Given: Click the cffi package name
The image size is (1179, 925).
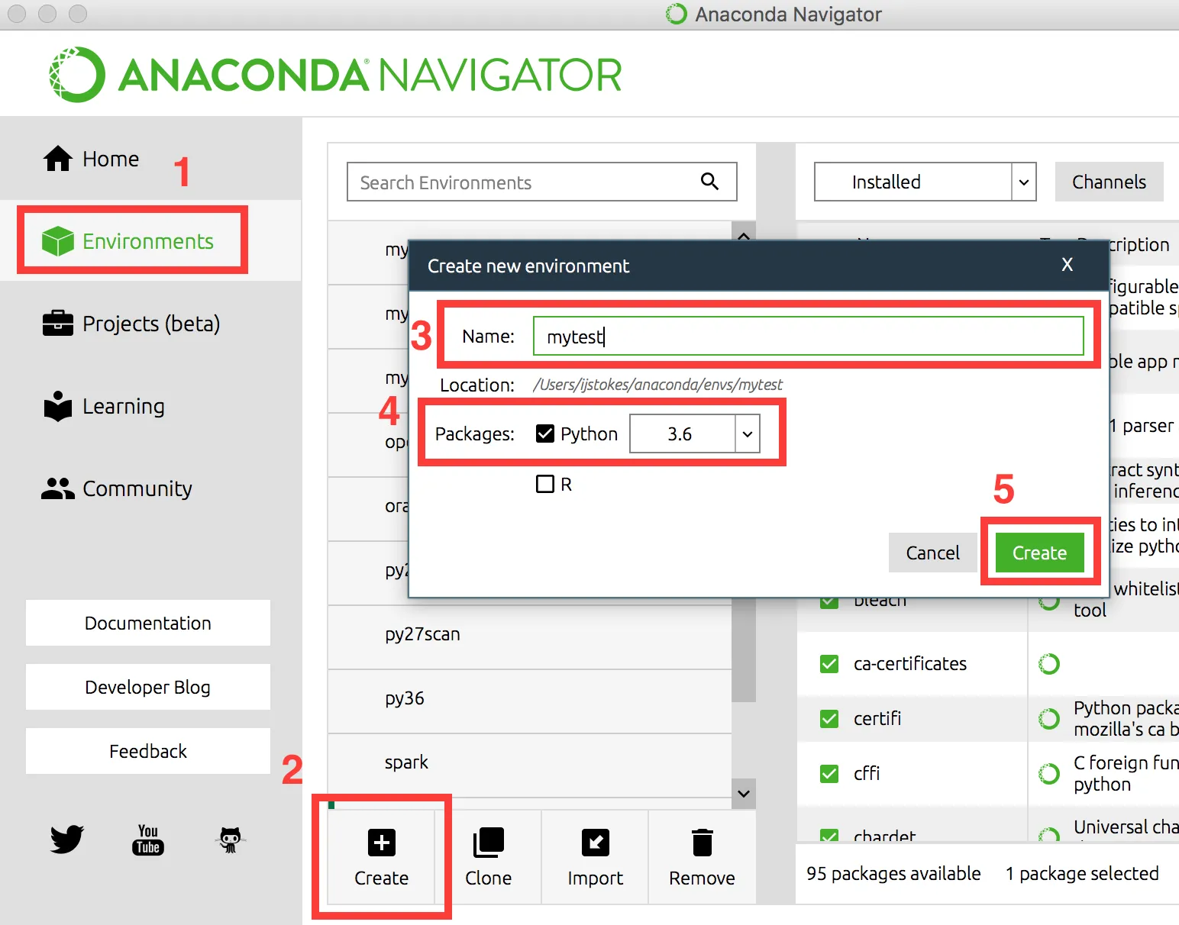Looking at the screenshot, I should (x=867, y=774).
